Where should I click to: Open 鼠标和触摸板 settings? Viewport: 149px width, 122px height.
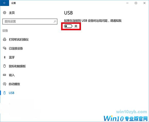17,66
